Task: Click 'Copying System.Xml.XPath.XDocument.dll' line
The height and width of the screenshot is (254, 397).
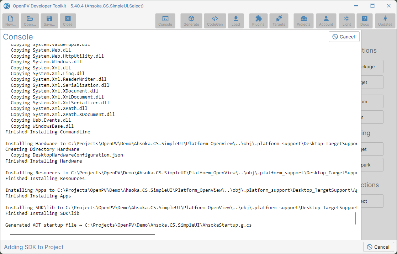Action: pyautogui.click(x=63, y=114)
